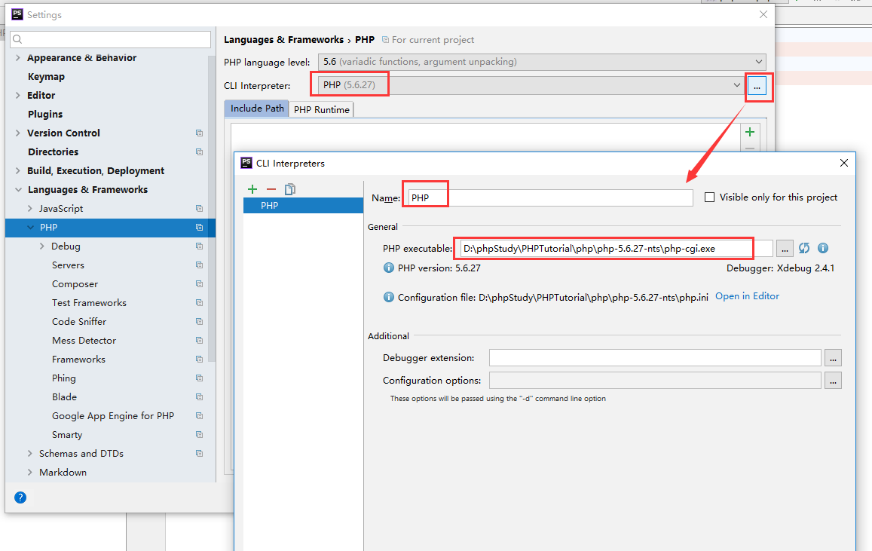Copy the selected PHP interpreter
872x551 pixels.
[290, 189]
